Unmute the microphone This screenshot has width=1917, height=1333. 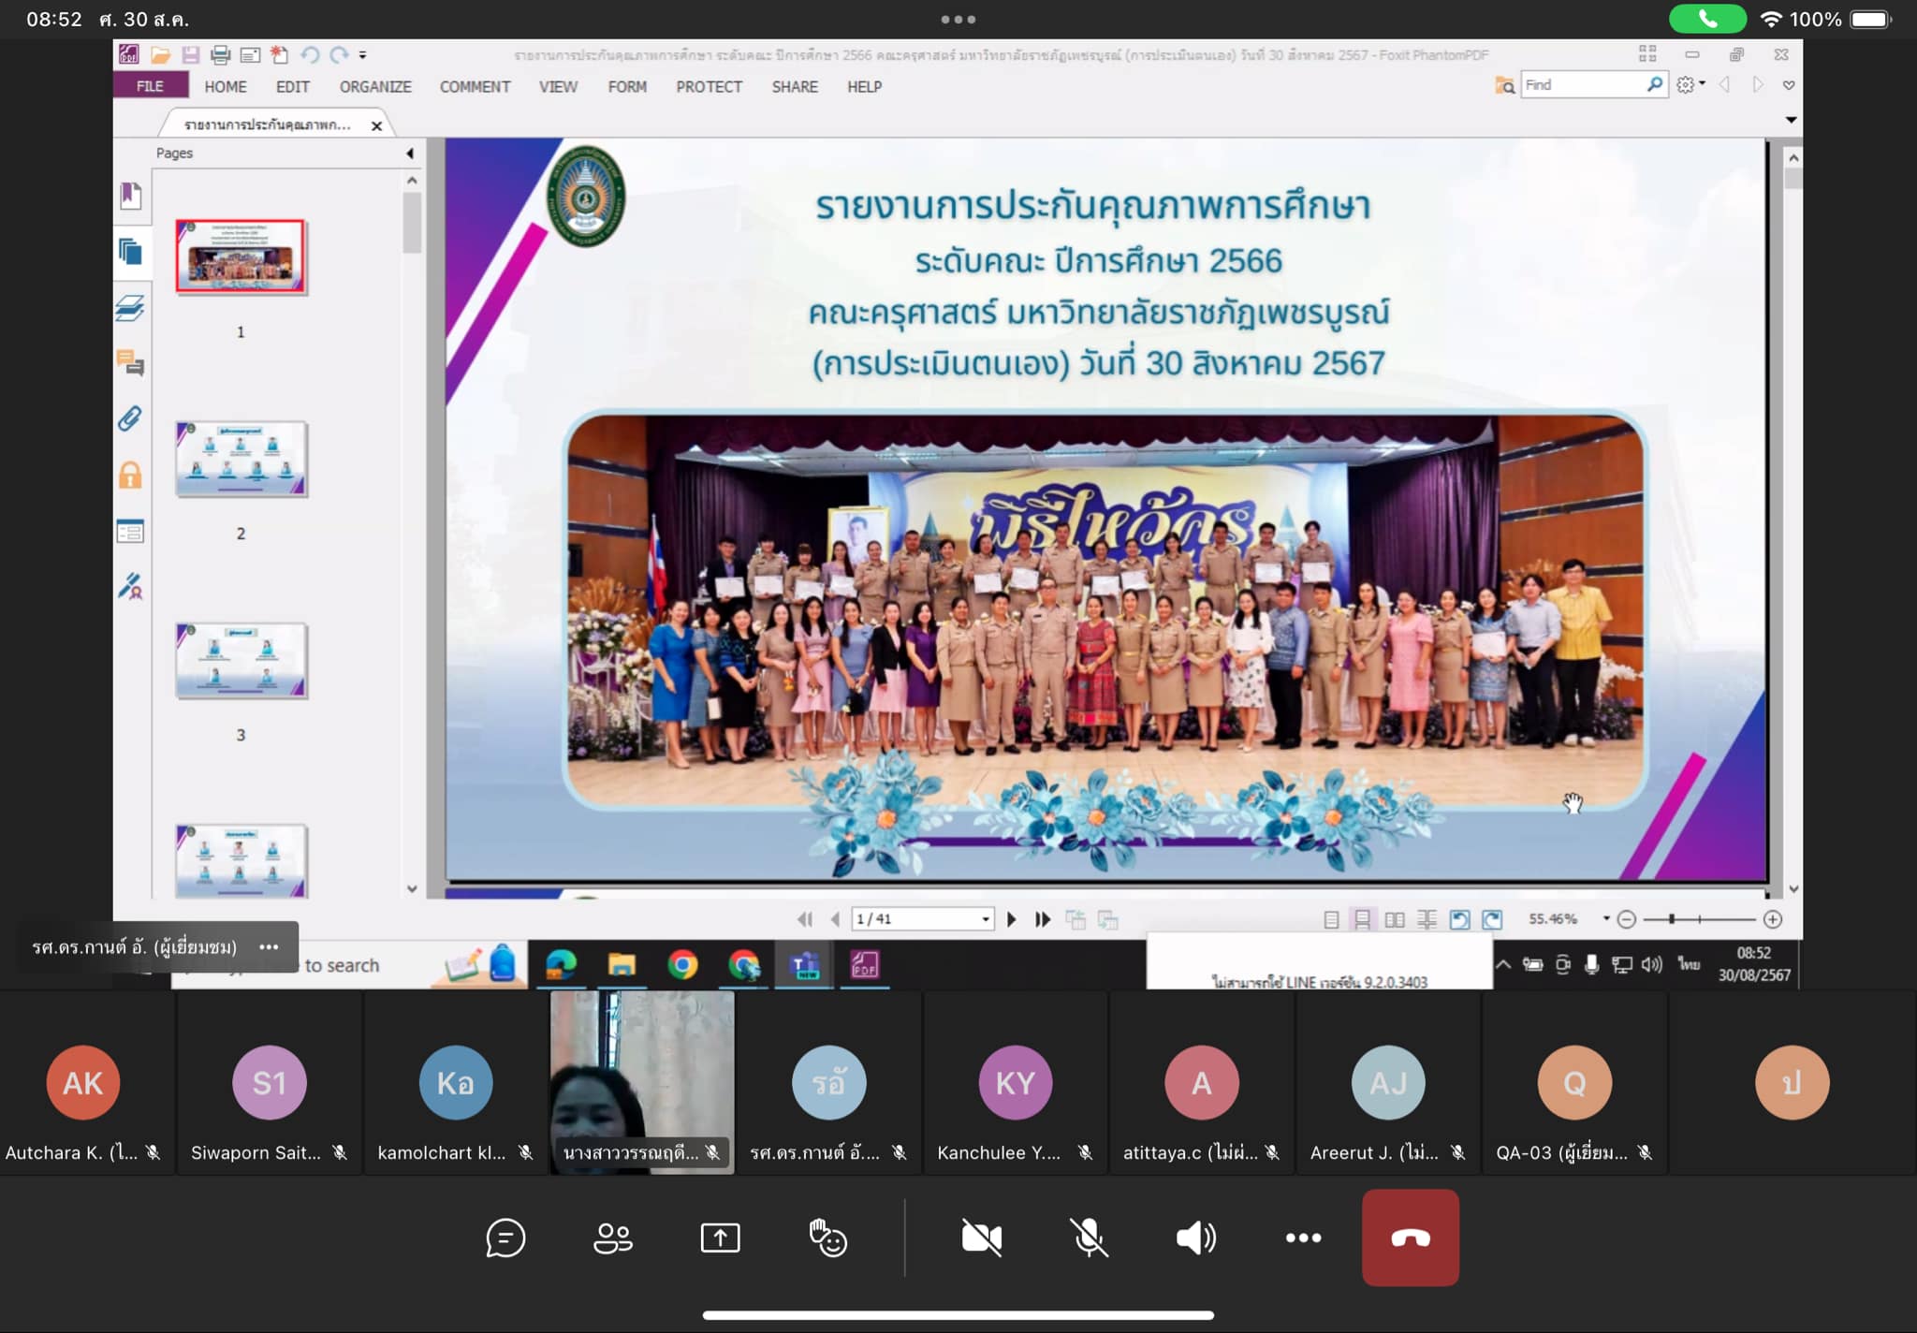(x=1089, y=1238)
